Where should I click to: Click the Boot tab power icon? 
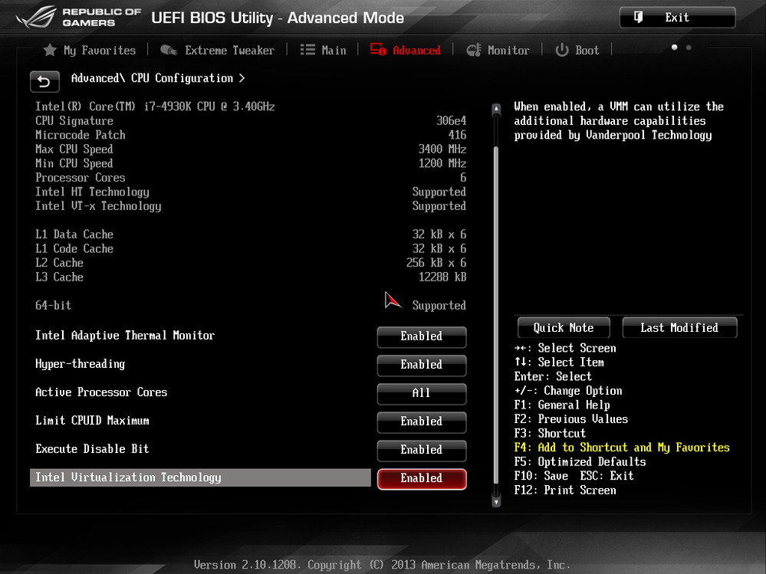tap(562, 50)
